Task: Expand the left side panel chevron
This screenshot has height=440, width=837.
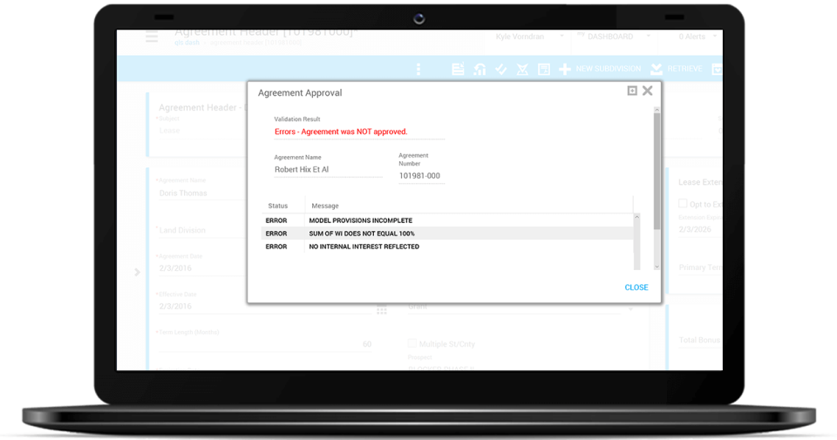Action: click(137, 272)
